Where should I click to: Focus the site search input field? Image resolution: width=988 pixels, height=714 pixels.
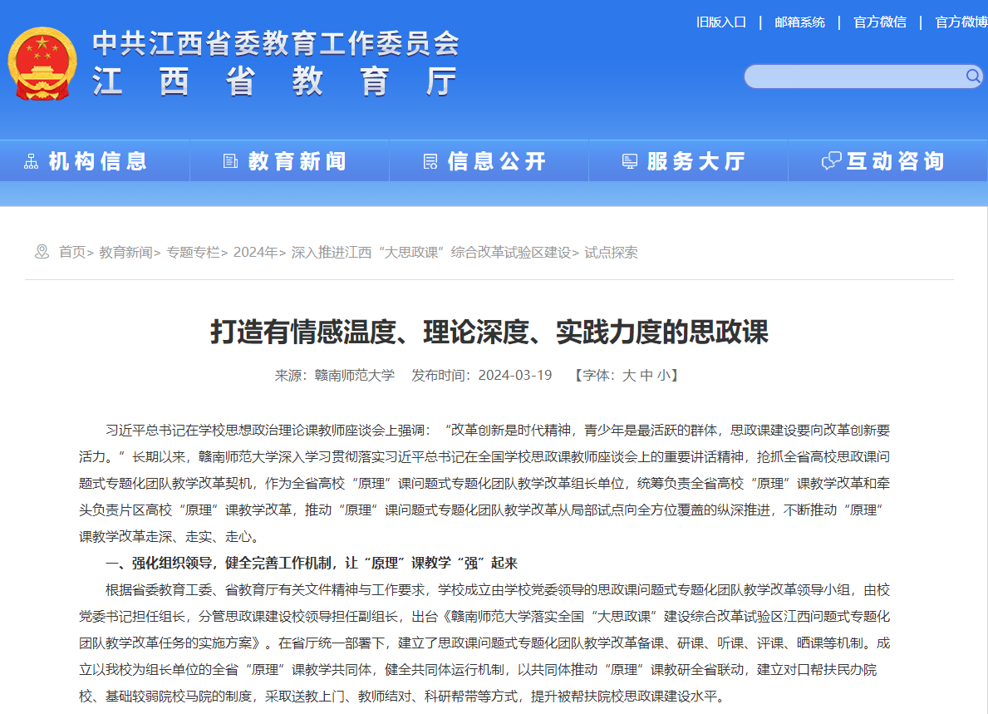click(852, 76)
